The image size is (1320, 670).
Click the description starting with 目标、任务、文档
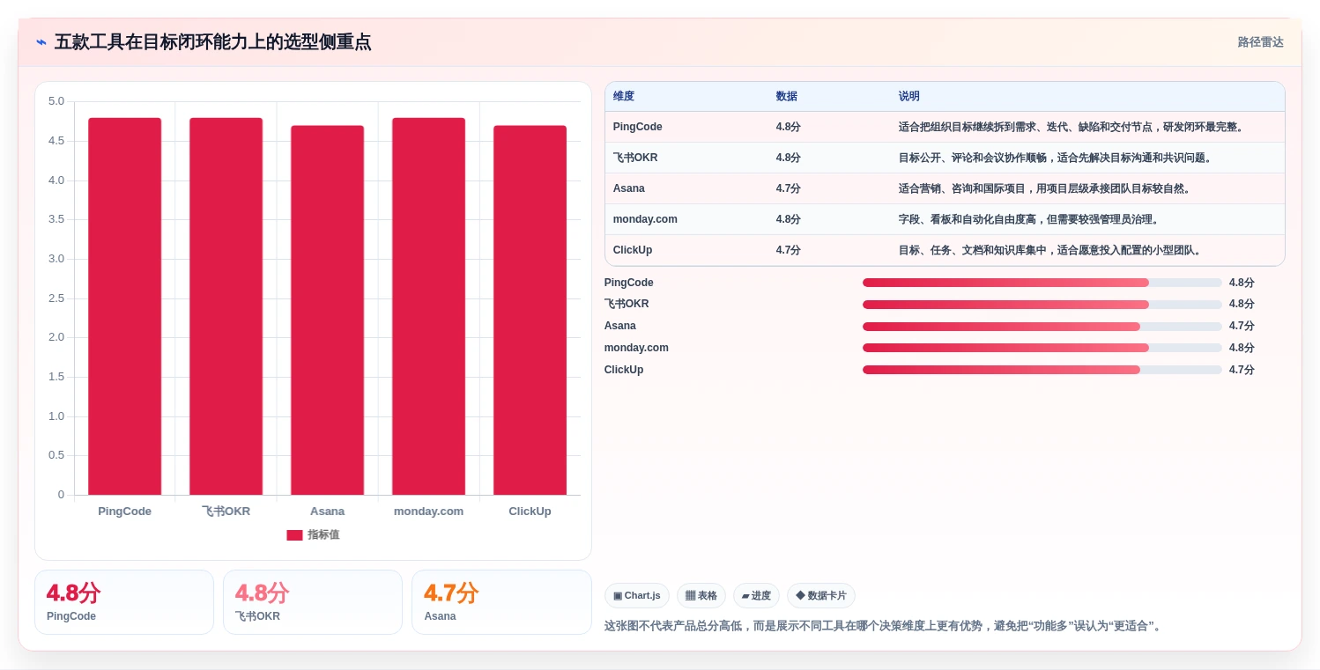coord(1050,250)
